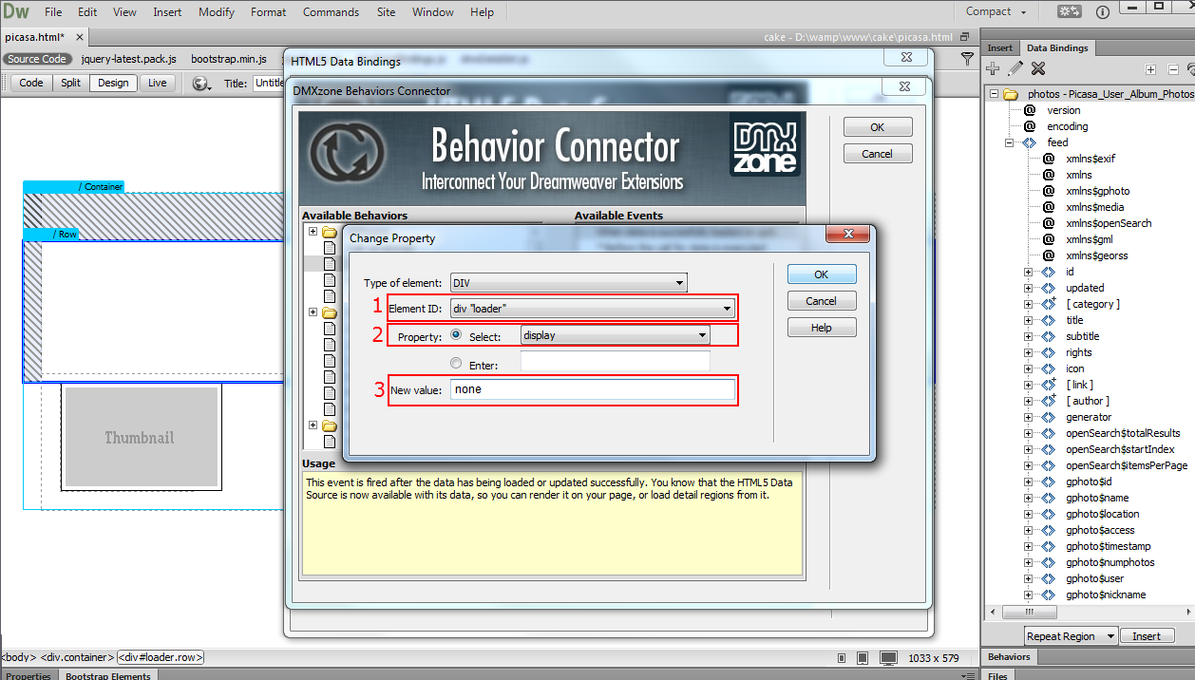Open the Commands menu
Image resolution: width=1195 pixels, height=680 pixels.
[x=331, y=12]
